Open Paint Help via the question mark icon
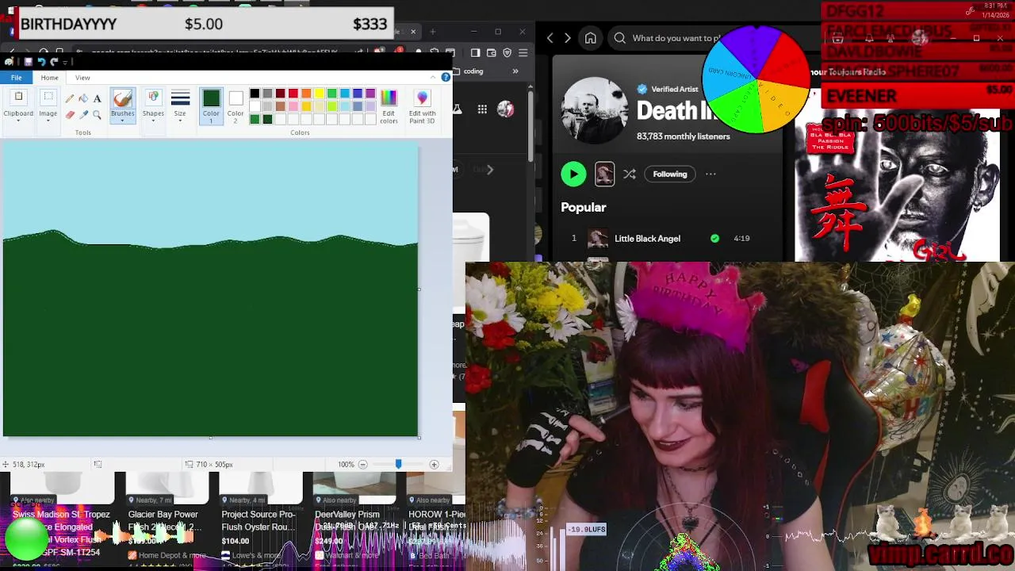 pos(446,77)
